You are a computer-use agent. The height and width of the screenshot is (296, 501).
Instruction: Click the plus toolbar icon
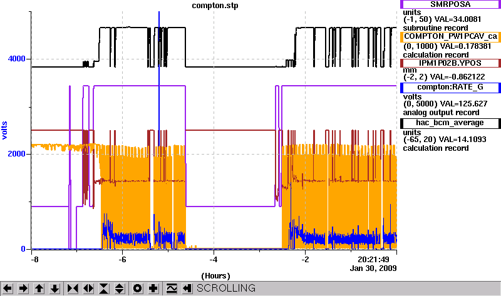pyautogui.click(x=153, y=288)
